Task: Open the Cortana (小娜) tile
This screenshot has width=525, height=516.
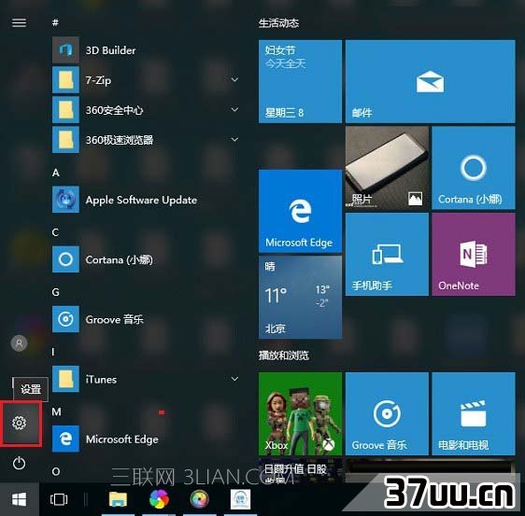Action: (x=474, y=168)
